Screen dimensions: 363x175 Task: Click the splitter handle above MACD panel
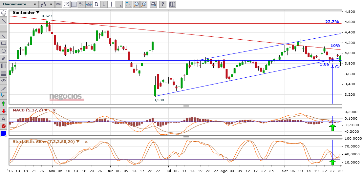pos(186,106)
